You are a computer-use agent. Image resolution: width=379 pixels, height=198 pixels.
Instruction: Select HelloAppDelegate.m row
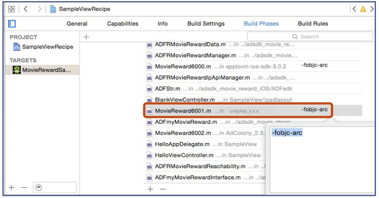(x=205, y=144)
